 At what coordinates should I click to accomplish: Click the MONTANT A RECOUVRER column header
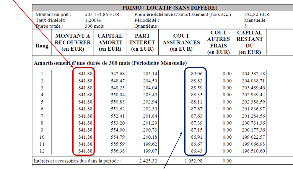pos(73,42)
